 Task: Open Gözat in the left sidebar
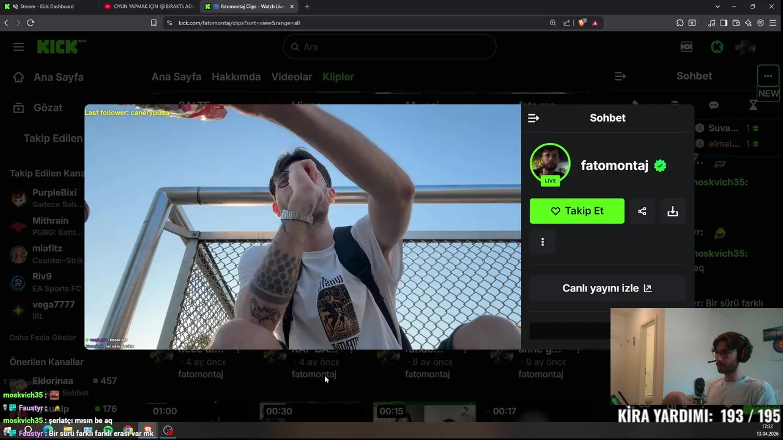[x=38, y=108]
